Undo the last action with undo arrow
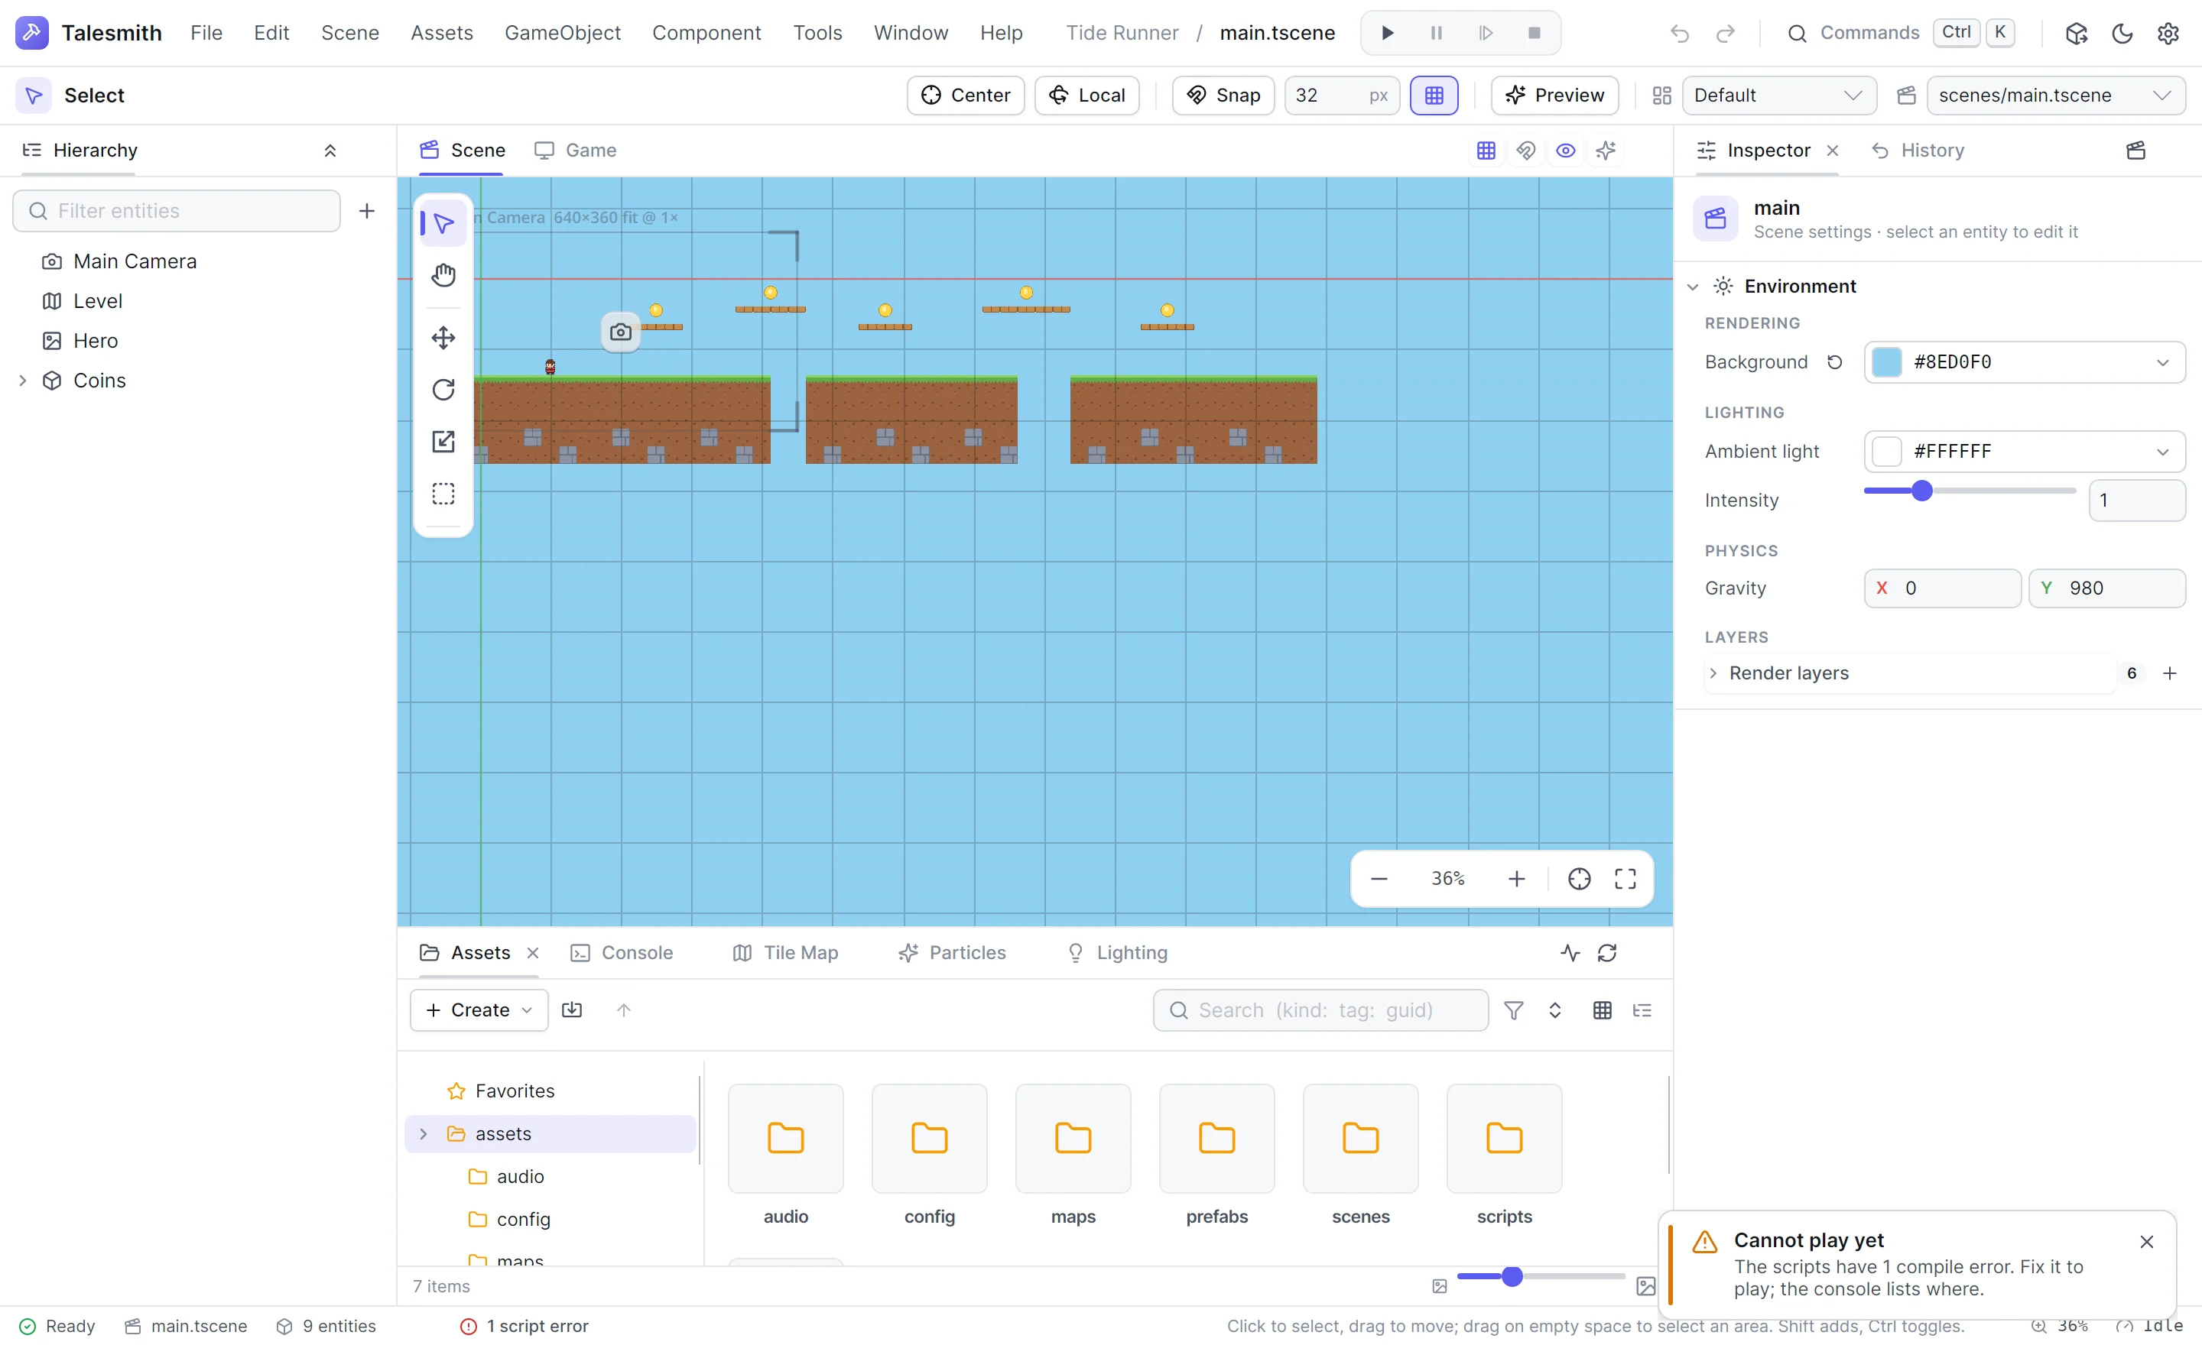Screen dimensions: 2202x1345 [x=1679, y=33]
